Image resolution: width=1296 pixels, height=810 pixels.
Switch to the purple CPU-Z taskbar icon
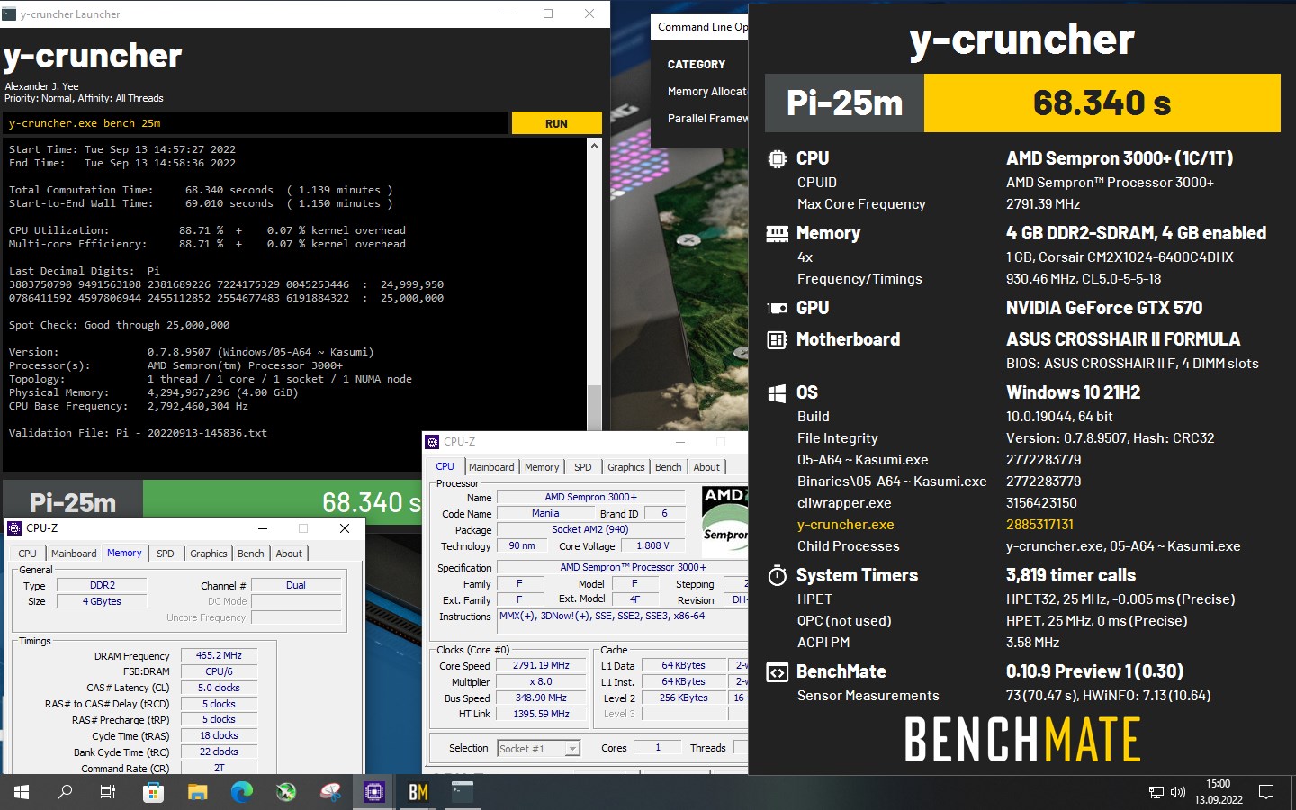pos(374,792)
